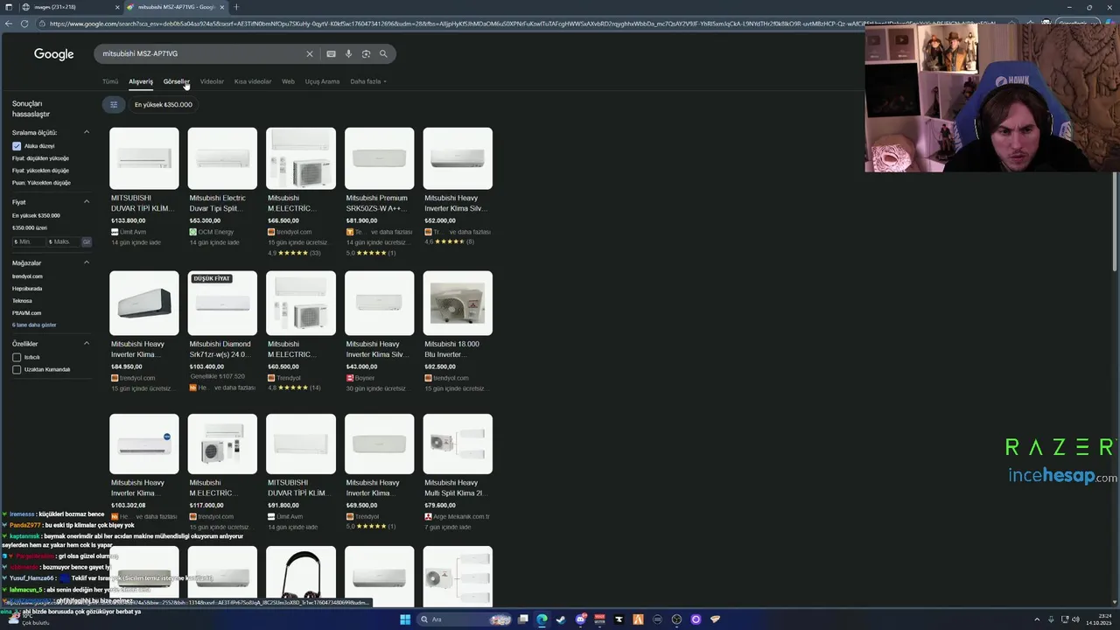Open the on-screen keyboard input tool icon
This screenshot has width=1120, height=630.
pos(331,54)
